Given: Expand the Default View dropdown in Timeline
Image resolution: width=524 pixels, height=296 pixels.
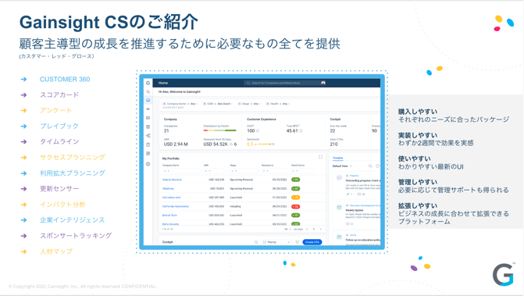Looking at the screenshot, I should tap(342, 166).
